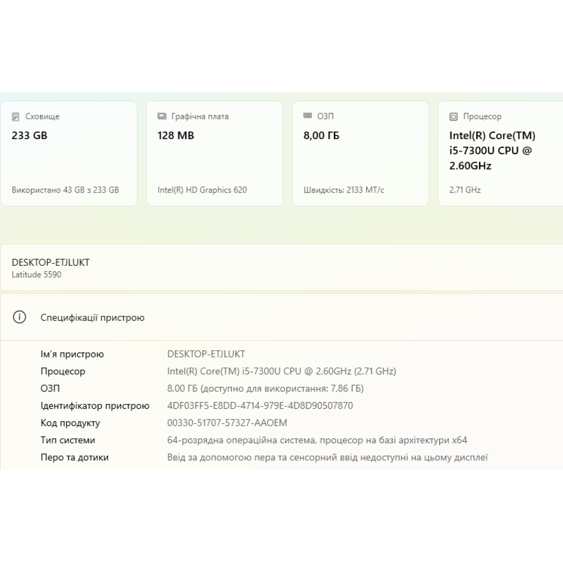Open the graphics card tile showing 128 MB
This screenshot has width=563, height=563.
pos(215,154)
